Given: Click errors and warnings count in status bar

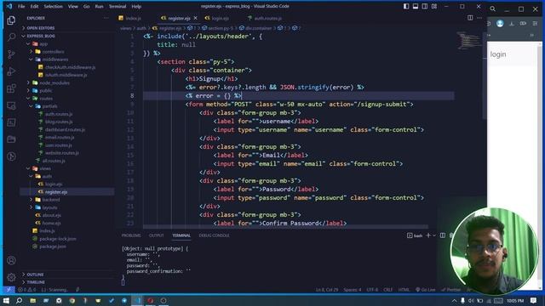Looking at the screenshot, I should click(x=26, y=290).
